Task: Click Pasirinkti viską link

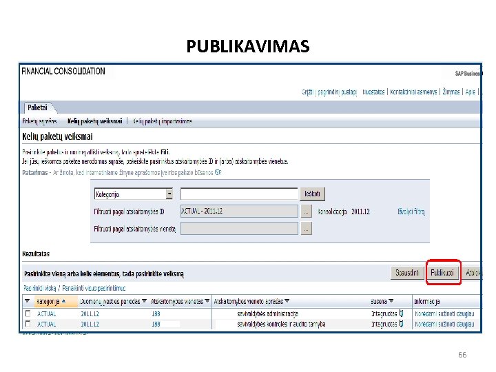Action: [x=40, y=288]
